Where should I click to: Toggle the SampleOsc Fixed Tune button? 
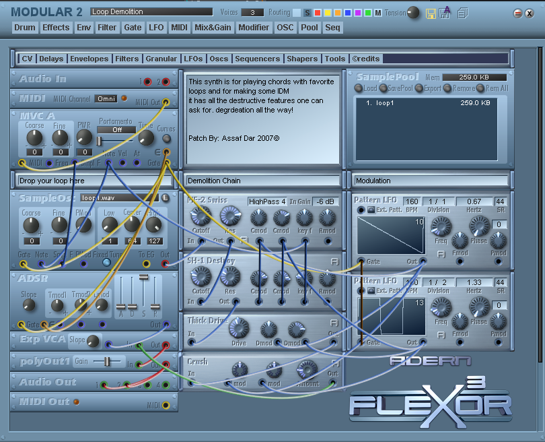point(107,263)
